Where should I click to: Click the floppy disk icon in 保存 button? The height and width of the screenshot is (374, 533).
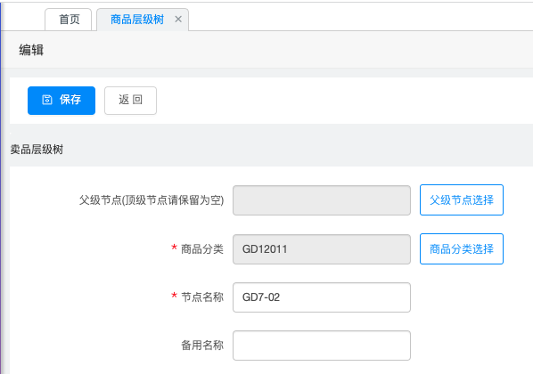pyautogui.click(x=47, y=100)
